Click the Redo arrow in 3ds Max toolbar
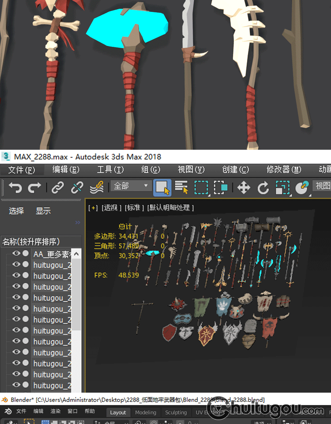 (34, 187)
